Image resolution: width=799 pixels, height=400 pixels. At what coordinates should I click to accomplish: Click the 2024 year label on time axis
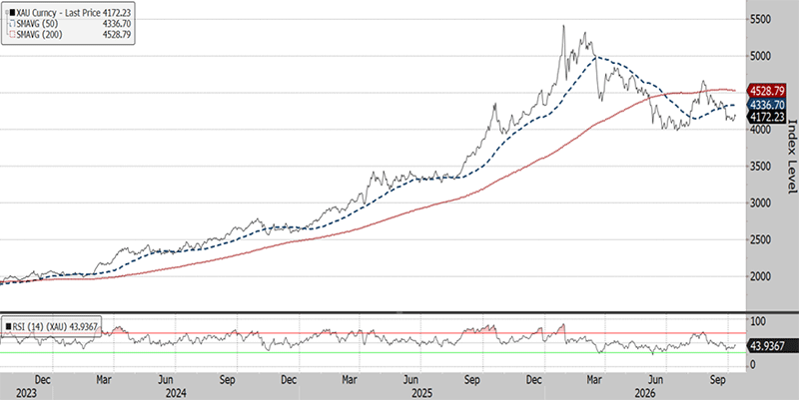[176, 393]
